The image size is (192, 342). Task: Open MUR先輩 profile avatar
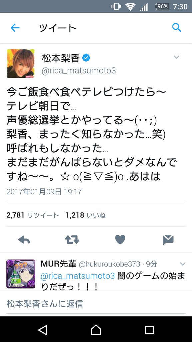point(21,274)
